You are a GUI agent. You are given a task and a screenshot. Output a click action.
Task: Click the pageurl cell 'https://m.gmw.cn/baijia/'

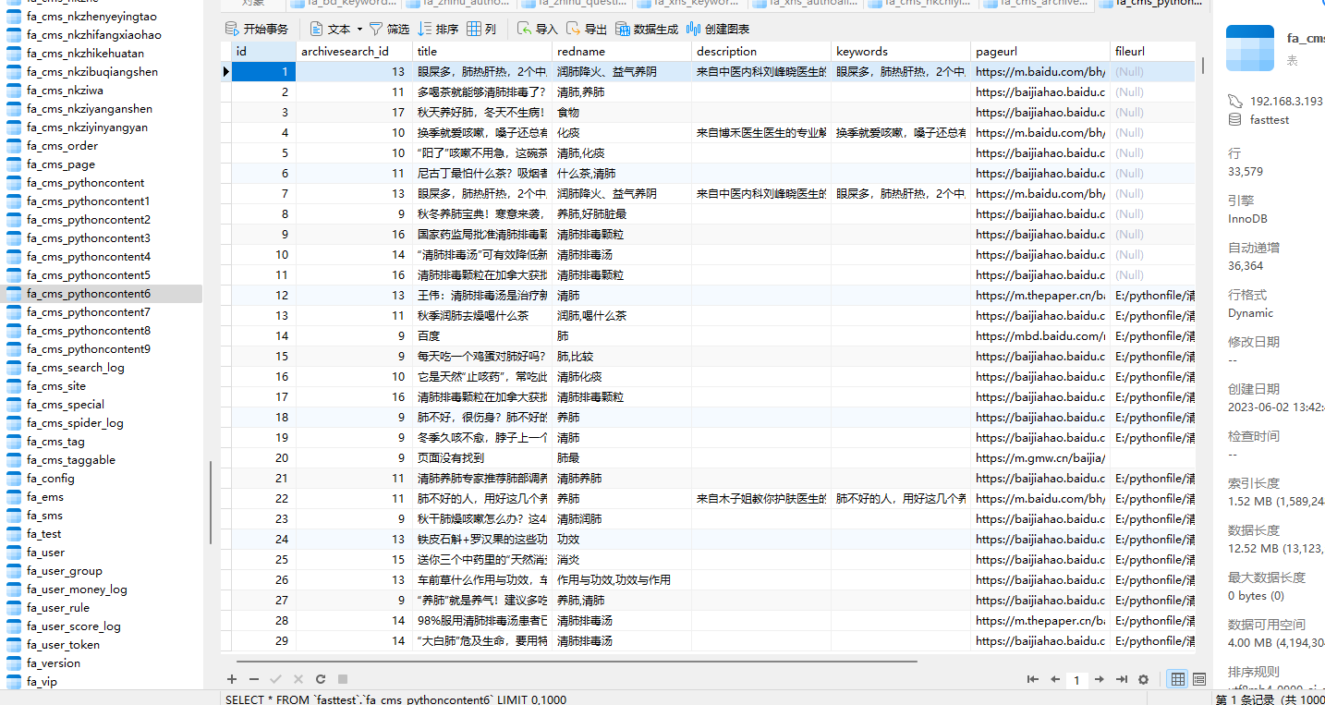pos(1040,458)
